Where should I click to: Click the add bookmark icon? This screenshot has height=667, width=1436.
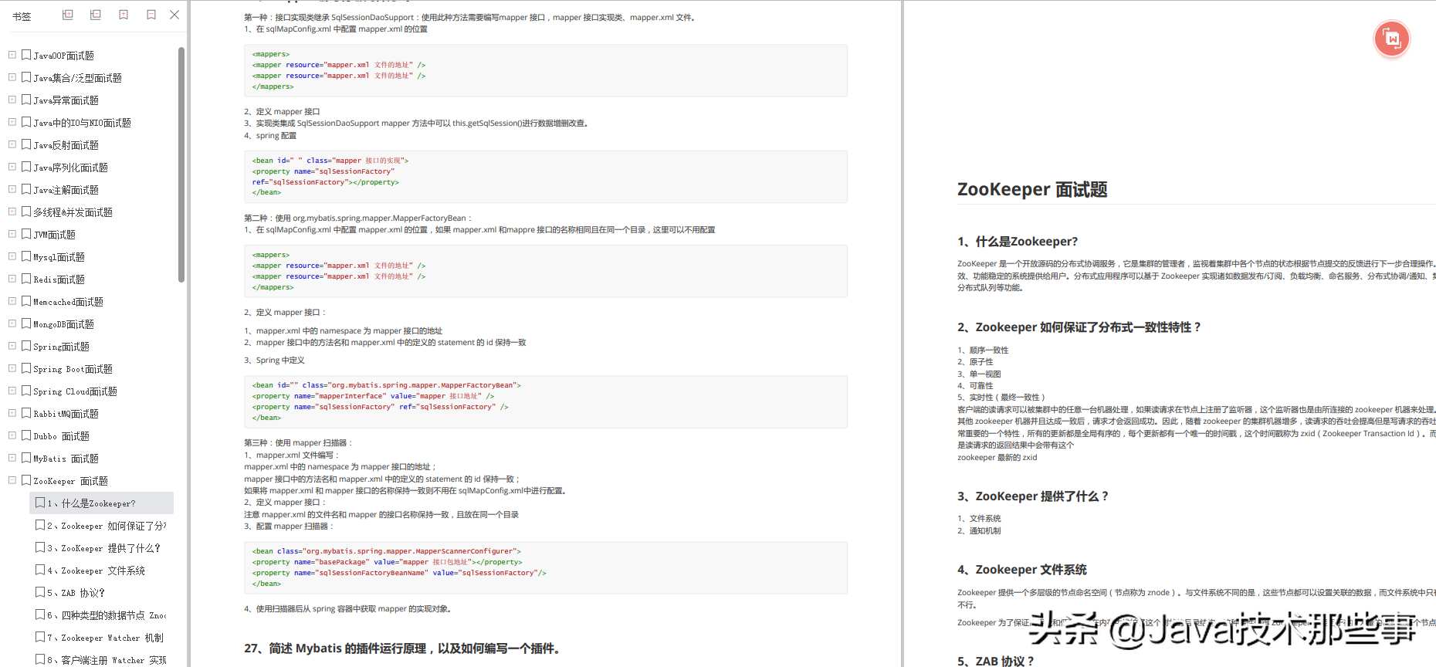pyautogui.click(x=124, y=15)
